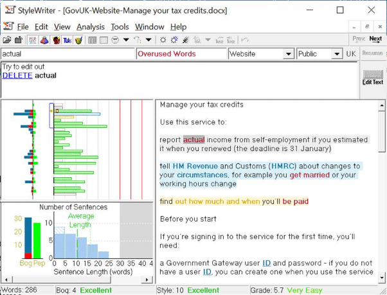The image size is (387, 295).
Task: Close the inner document window
Action: pos(380,26)
